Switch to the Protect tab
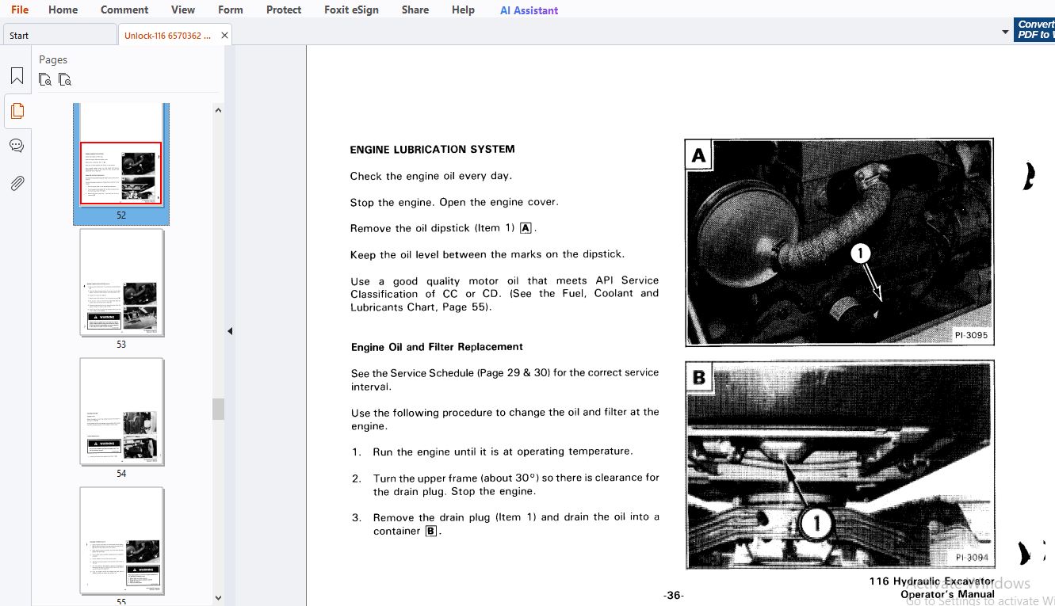 point(284,10)
